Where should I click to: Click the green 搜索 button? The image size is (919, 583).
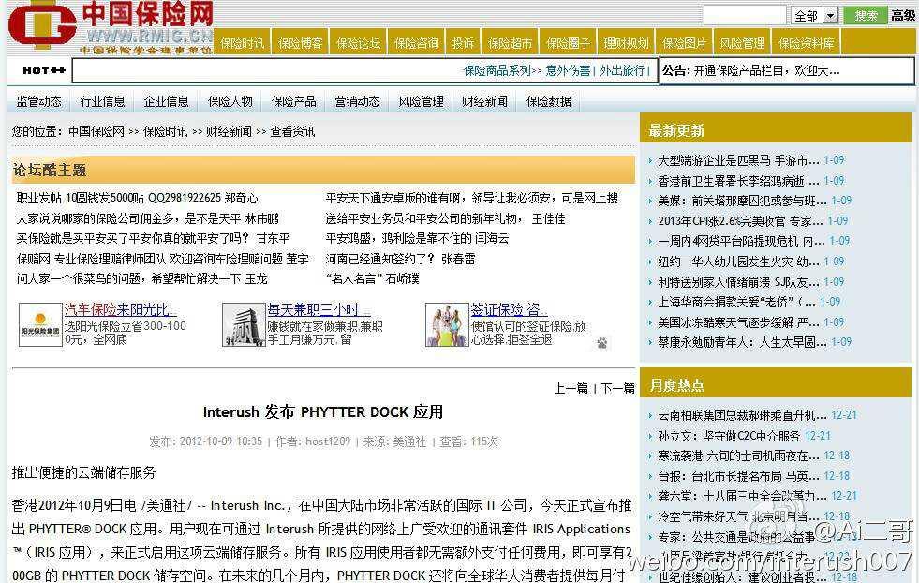[x=865, y=15]
